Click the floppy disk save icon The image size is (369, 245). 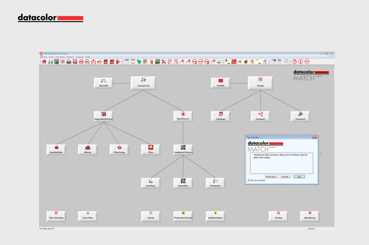pyautogui.click(x=75, y=62)
